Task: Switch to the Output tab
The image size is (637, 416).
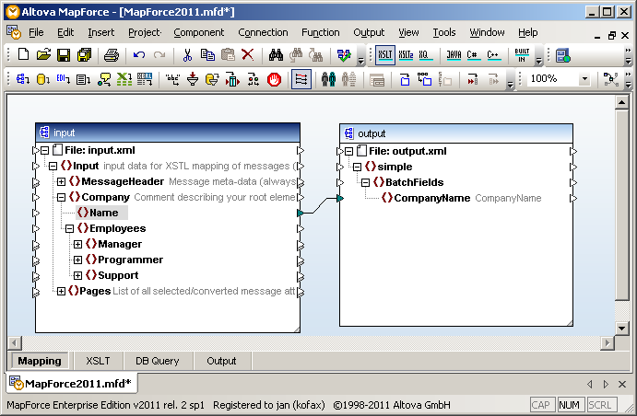Action: pyautogui.click(x=221, y=361)
